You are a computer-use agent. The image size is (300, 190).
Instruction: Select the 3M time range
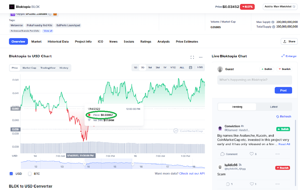158,68
